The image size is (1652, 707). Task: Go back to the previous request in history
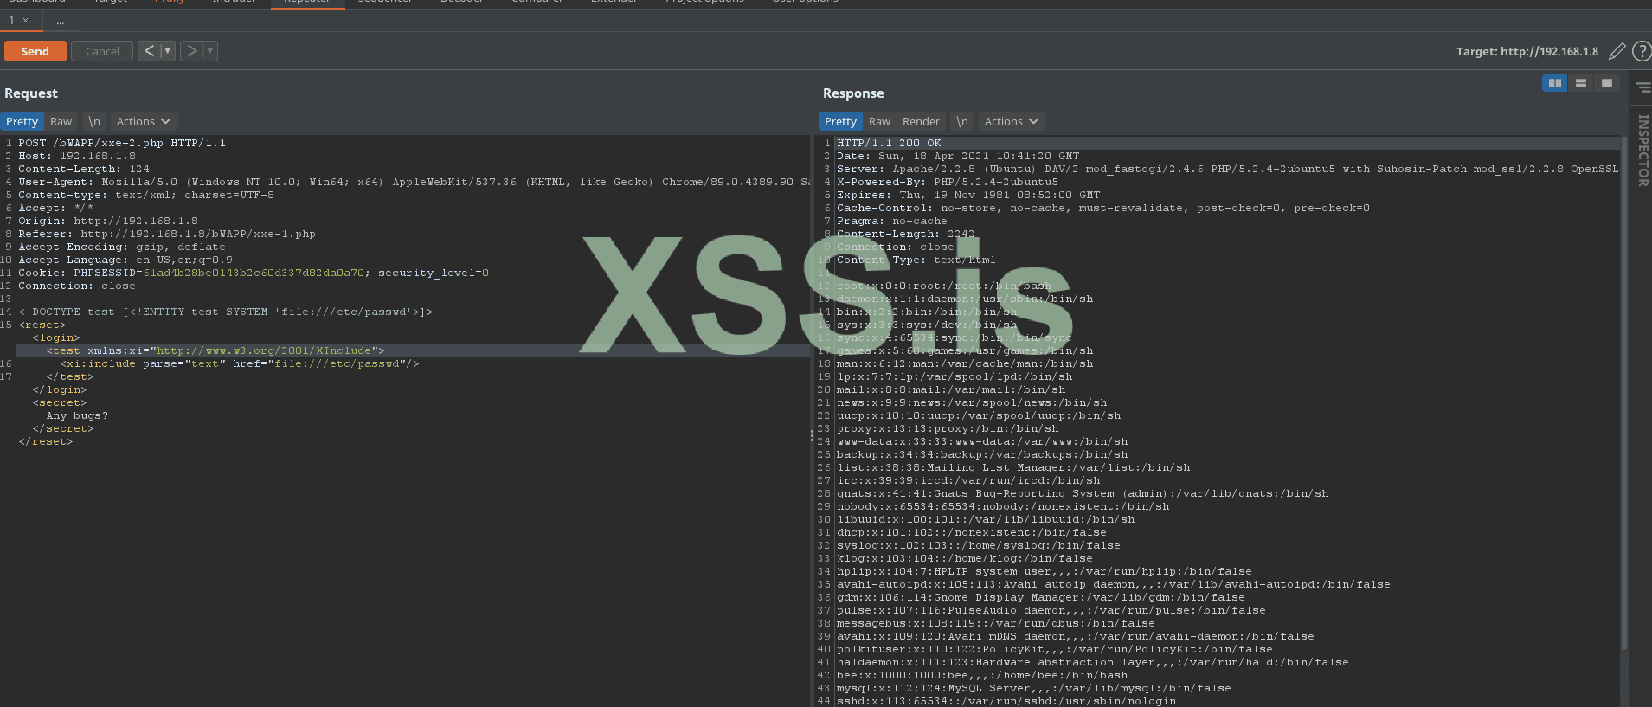(149, 51)
